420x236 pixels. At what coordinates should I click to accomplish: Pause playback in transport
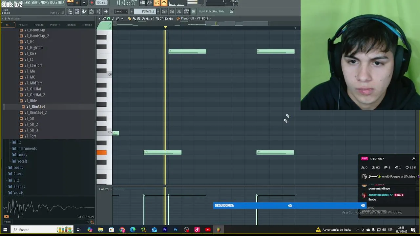coord(77,3)
